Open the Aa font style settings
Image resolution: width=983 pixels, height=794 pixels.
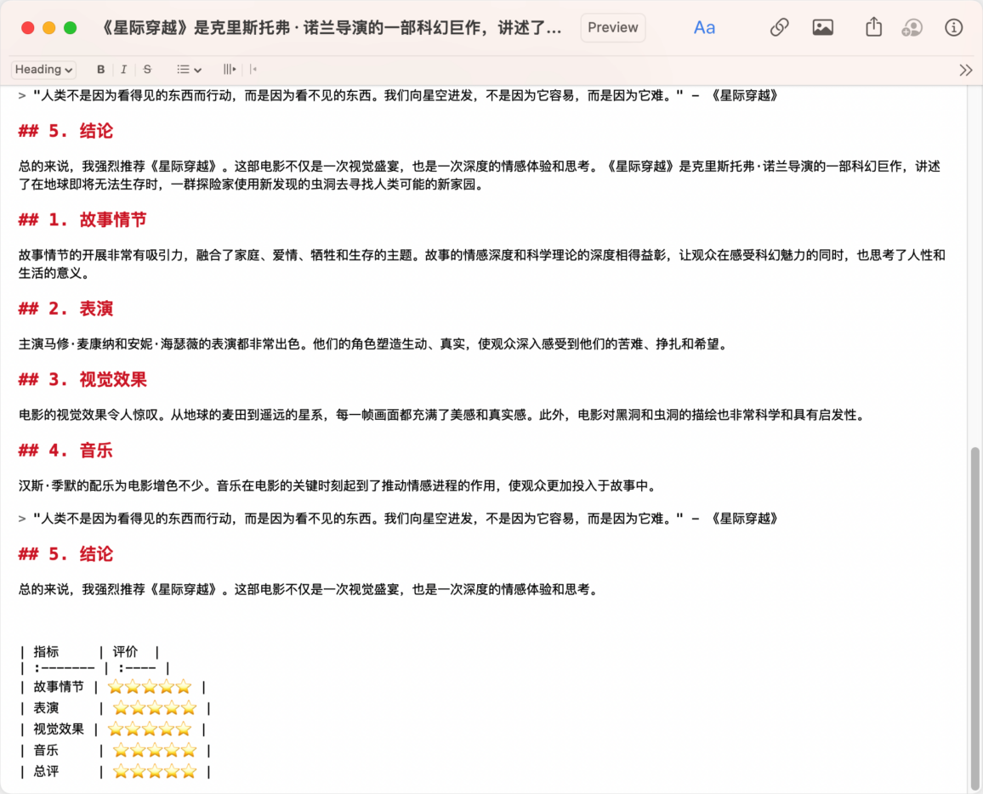[x=704, y=27]
